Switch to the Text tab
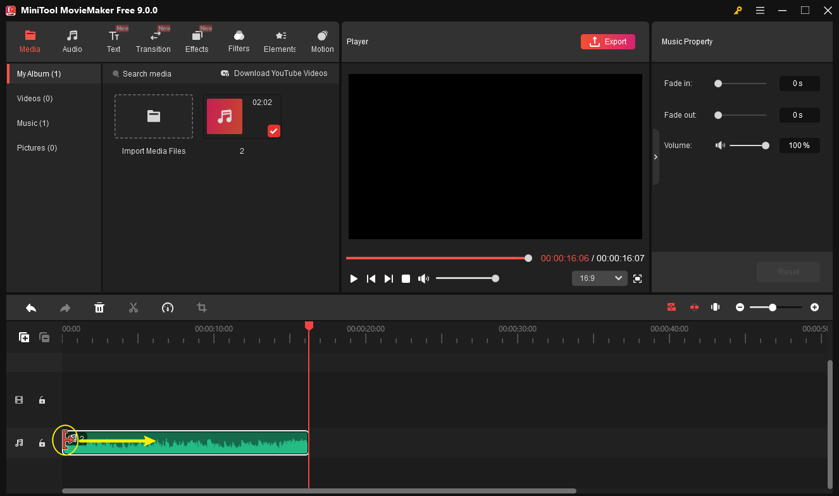Viewport: 839px width, 496px height. pyautogui.click(x=114, y=41)
